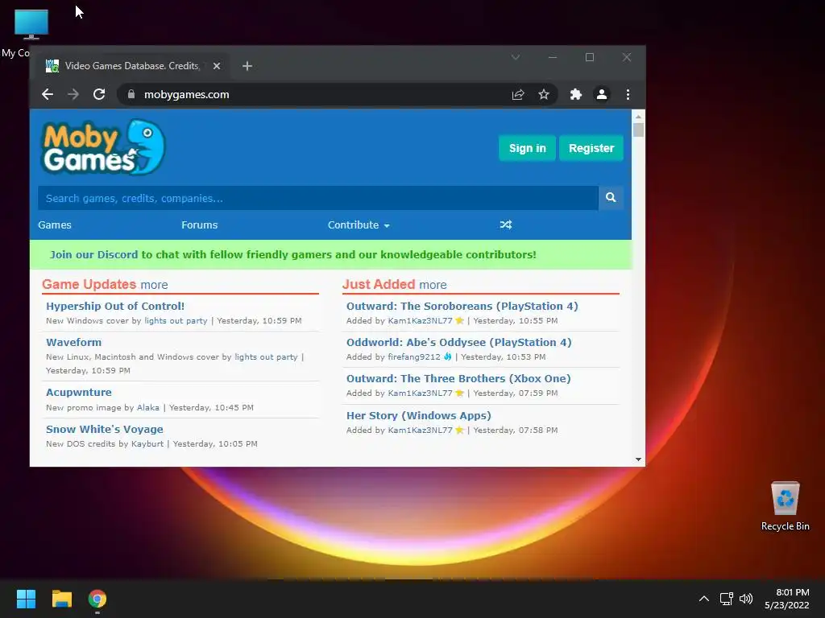
Task: Click the Sign in button
Action: (x=527, y=148)
